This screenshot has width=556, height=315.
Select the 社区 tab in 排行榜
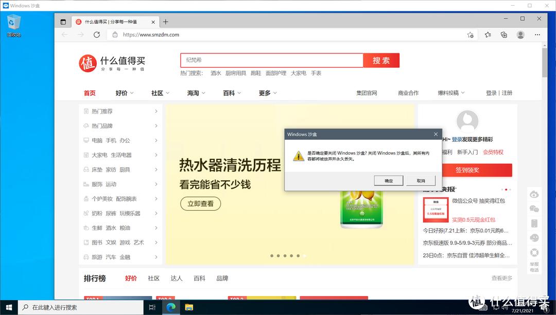point(153,278)
